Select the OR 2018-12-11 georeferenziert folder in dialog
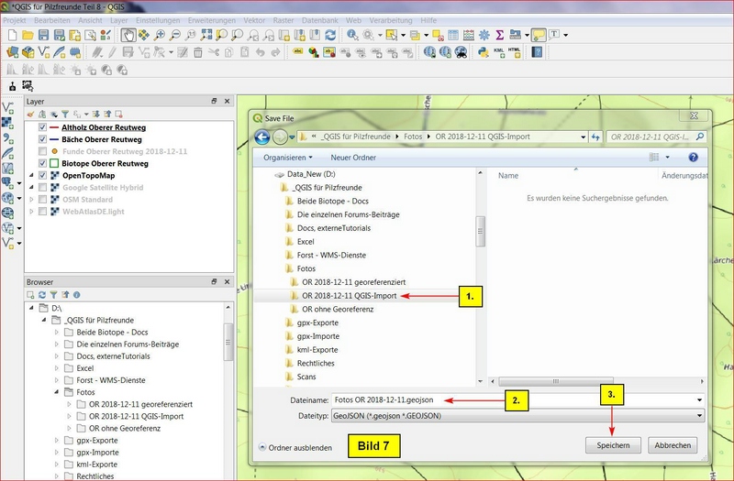Viewport: 734px width, 481px height. (353, 282)
